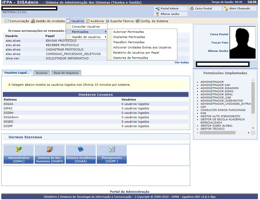Click the Config. do Sistema computer icon
Viewport: 260px width, 200px height.
tap(137, 21)
